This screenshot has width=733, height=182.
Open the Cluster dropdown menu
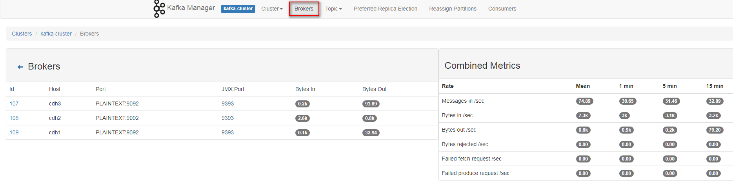[272, 9]
